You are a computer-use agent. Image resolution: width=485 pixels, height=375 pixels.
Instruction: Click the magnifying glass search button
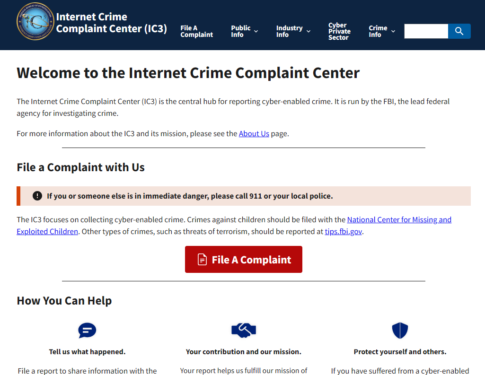tap(459, 31)
